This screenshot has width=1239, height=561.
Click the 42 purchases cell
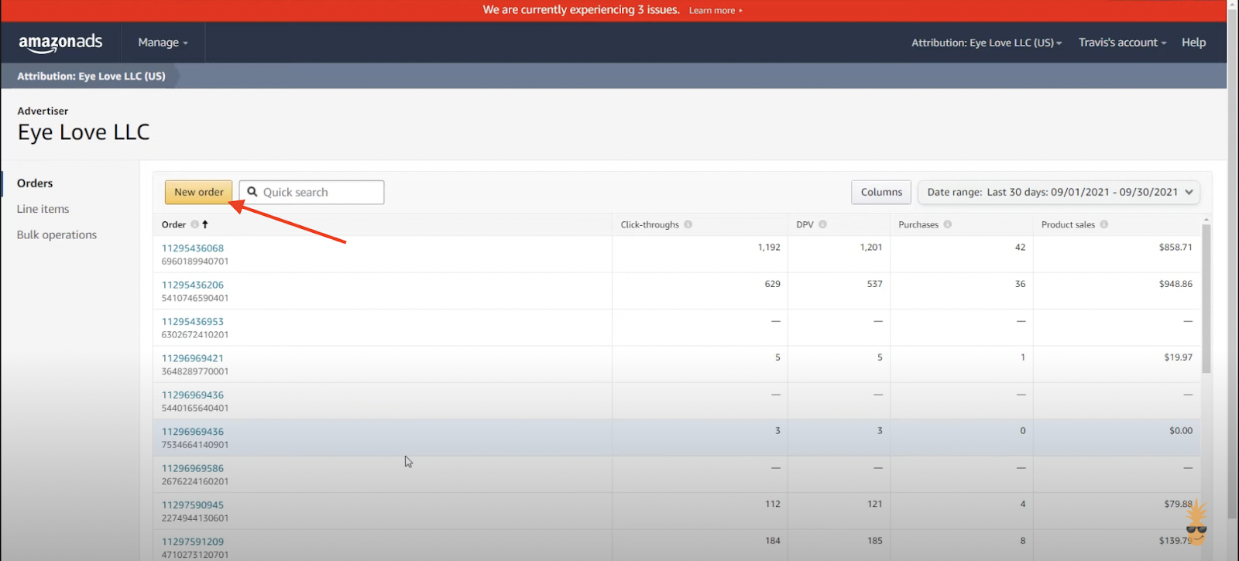(x=1020, y=248)
